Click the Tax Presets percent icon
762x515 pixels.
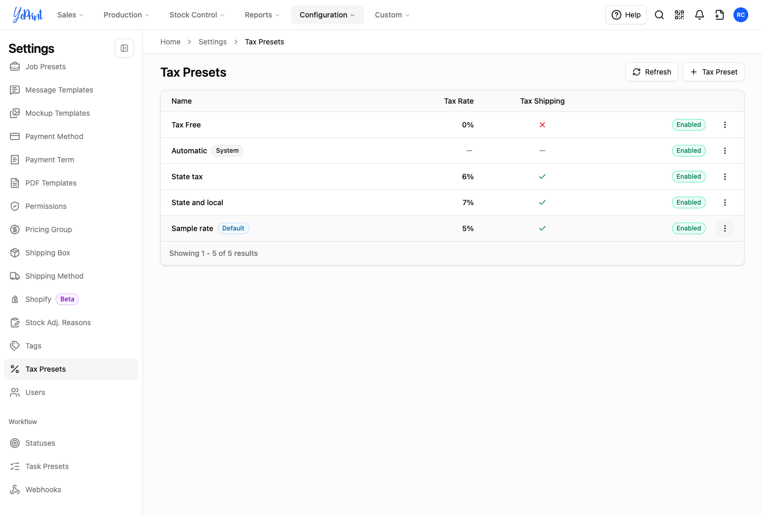point(15,369)
